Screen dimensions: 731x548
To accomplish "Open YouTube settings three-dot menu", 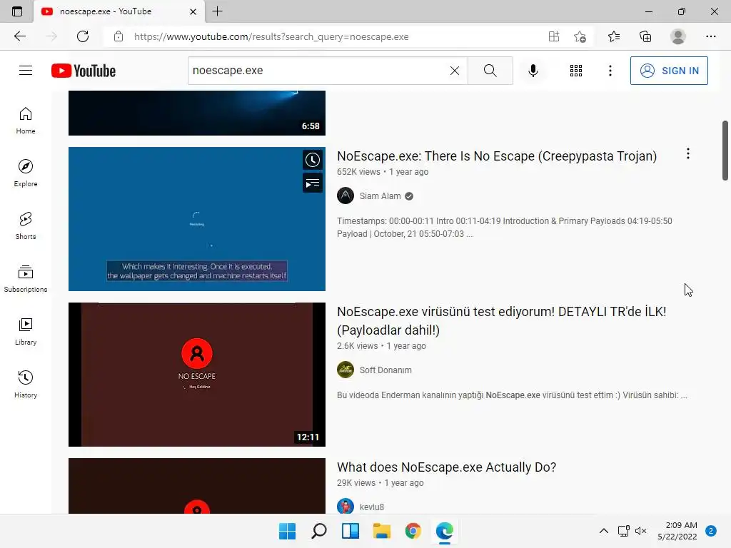I will (610, 71).
